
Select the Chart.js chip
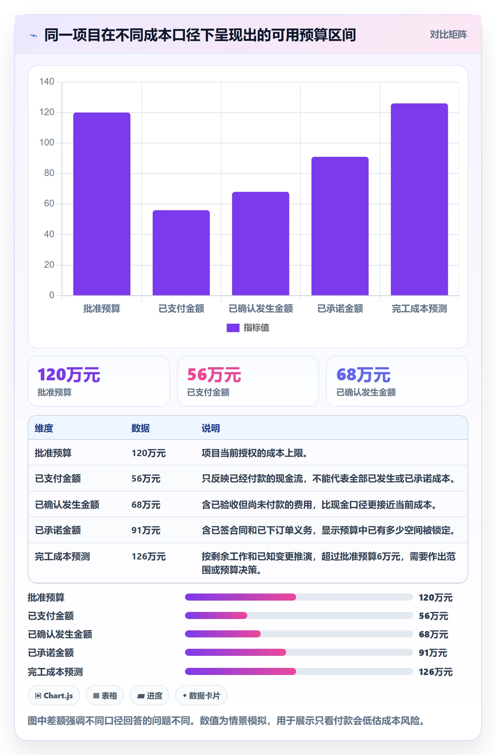click(x=54, y=696)
